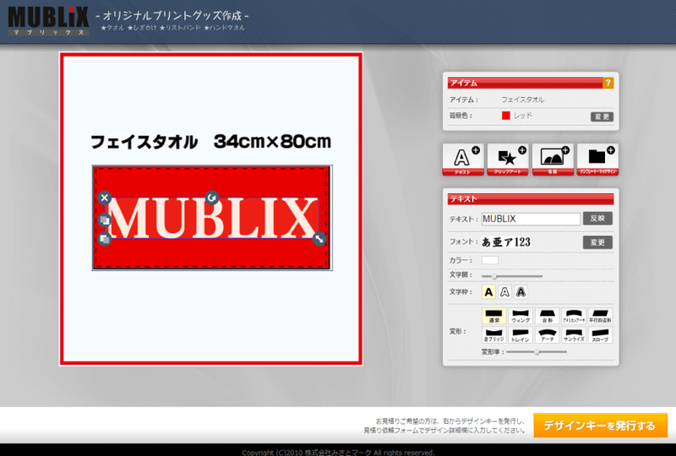Click the あ亜ア123 font preview

click(505, 242)
